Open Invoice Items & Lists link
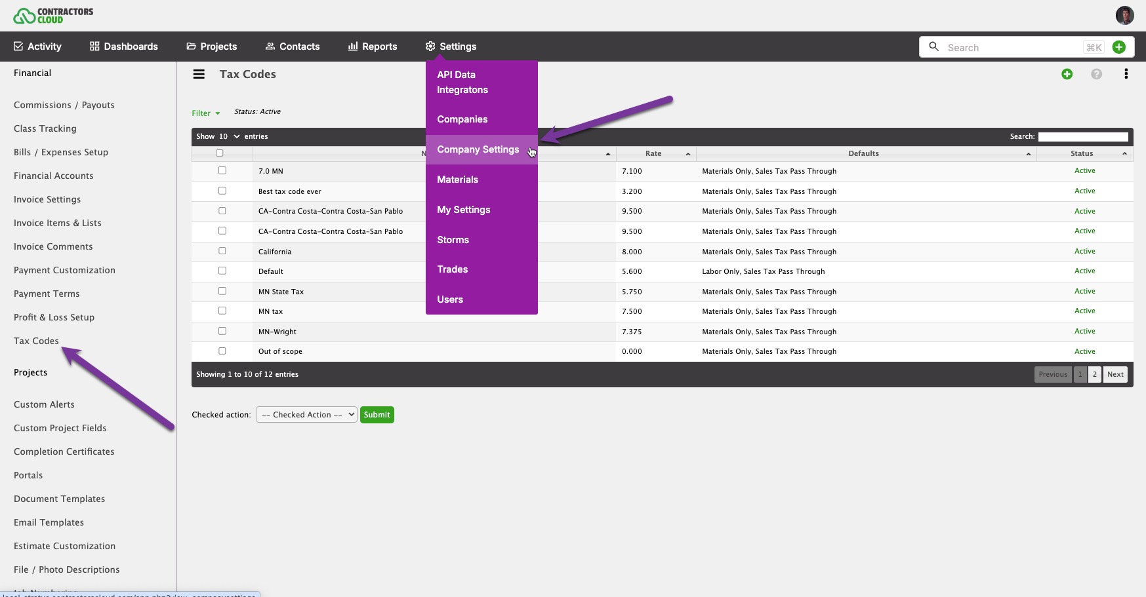This screenshot has height=597, width=1146. click(x=58, y=223)
